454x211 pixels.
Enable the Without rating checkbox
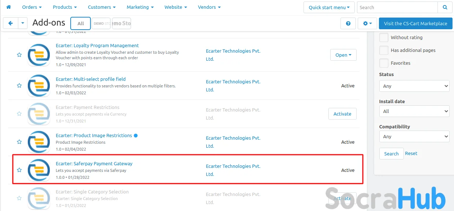[x=384, y=38]
